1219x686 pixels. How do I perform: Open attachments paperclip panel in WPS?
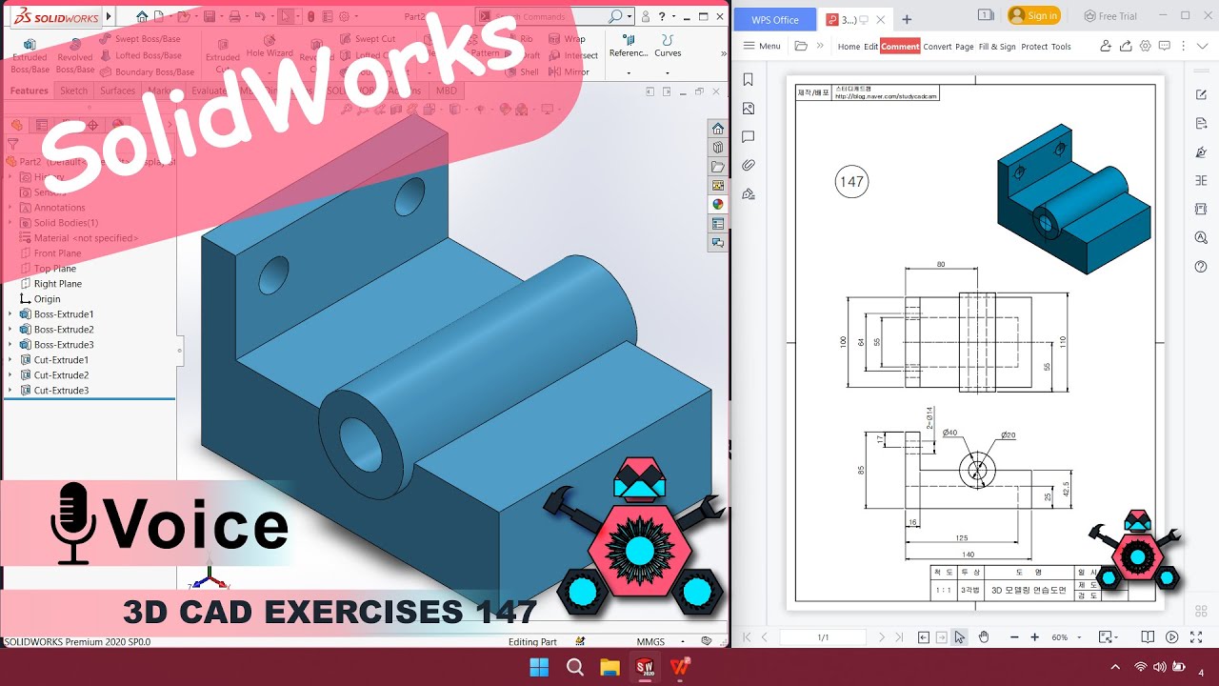point(749,165)
